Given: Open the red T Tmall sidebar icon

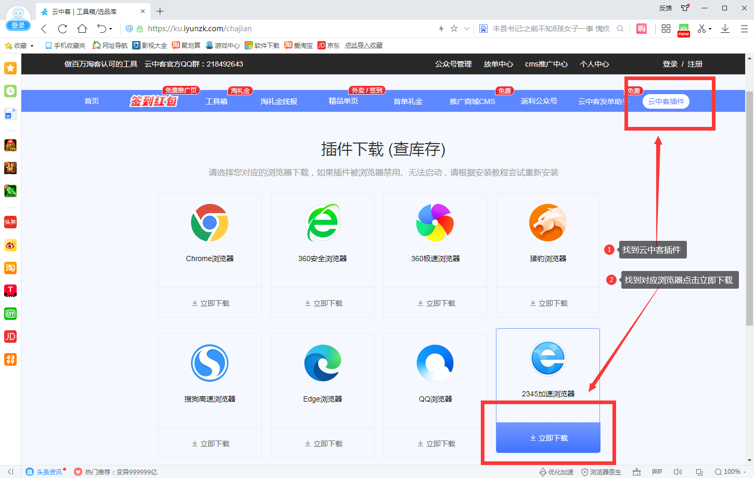Looking at the screenshot, I should click(10, 291).
